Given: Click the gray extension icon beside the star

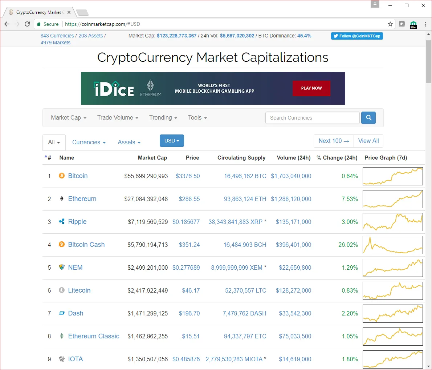Looking at the screenshot, I should (x=402, y=24).
